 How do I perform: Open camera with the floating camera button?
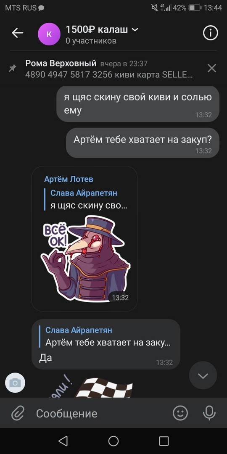15,383
